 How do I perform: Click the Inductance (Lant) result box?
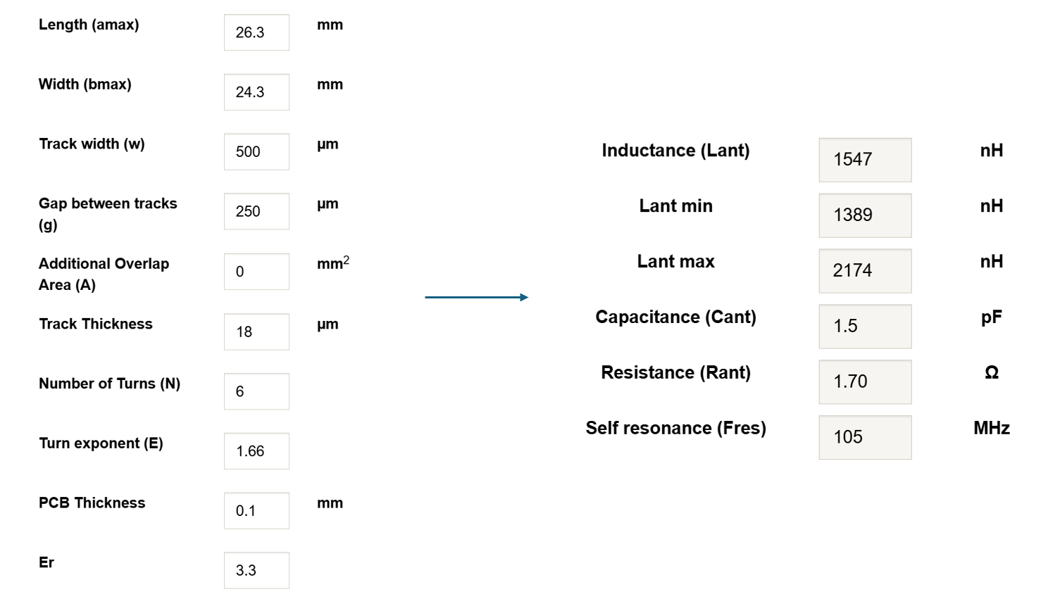tap(865, 160)
